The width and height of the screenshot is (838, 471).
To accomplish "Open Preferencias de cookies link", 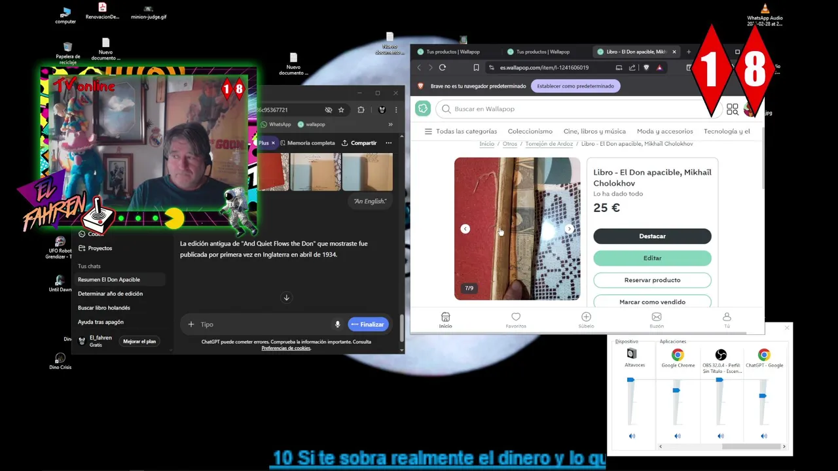I will (285, 348).
